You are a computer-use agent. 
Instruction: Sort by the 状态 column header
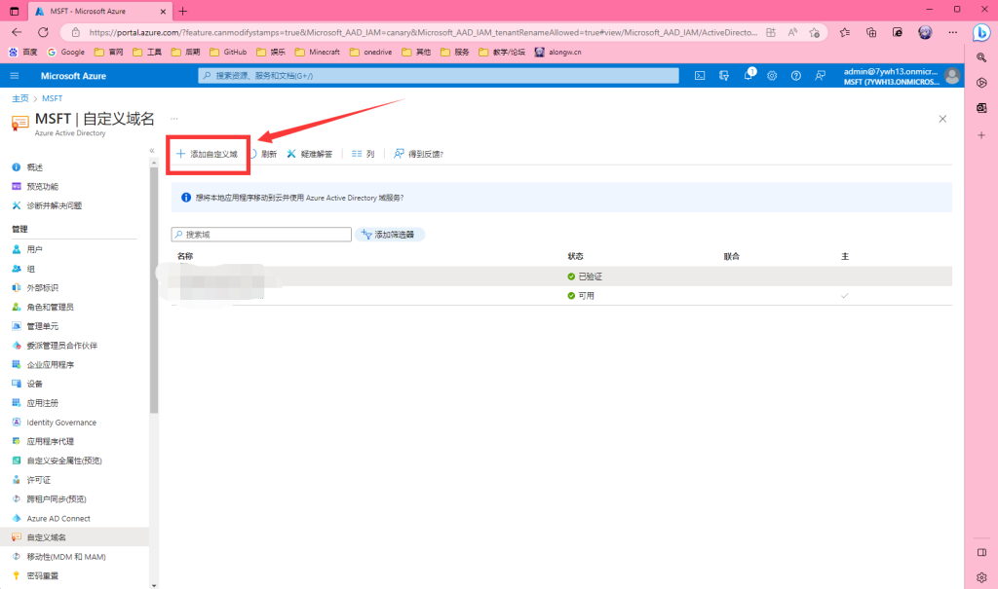point(575,256)
